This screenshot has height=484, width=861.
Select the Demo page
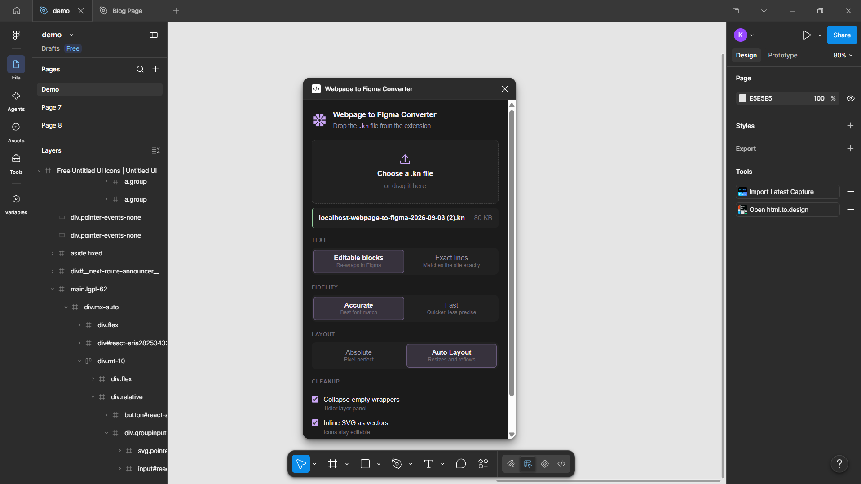tap(100, 89)
